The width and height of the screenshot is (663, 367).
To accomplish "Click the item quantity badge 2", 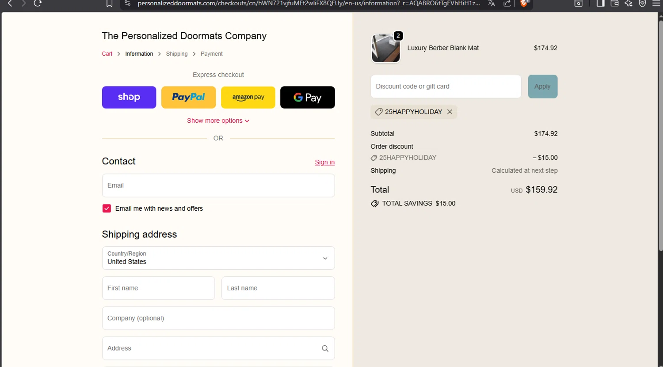I will point(398,36).
